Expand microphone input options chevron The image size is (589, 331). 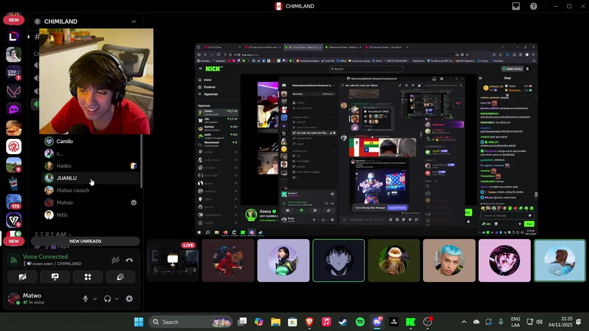pos(95,299)
